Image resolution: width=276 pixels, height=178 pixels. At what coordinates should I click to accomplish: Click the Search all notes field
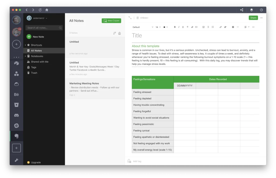pyautogui.click(x=44, y=28)
